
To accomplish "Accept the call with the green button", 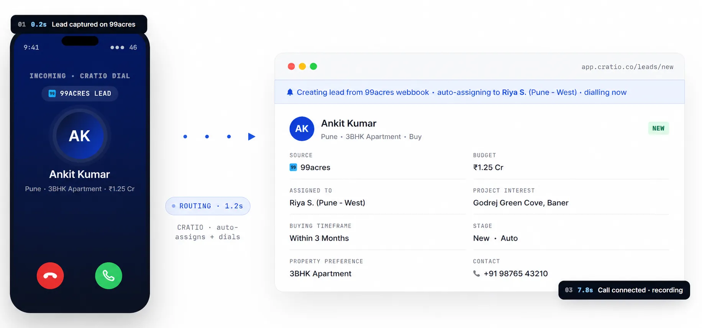I will tap(108, 276).
